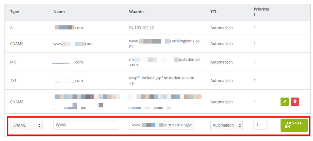Viewport: 313px width, 141px height.
Task: Click the Waarde input field with strikingly value
Action: pyautogui.click(x=161, y=125)
